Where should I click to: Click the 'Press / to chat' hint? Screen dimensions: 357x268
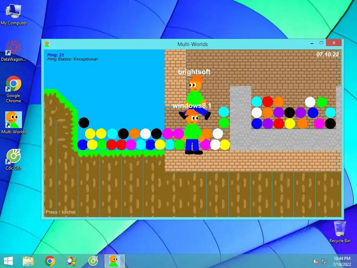click(x=61, y=212)
